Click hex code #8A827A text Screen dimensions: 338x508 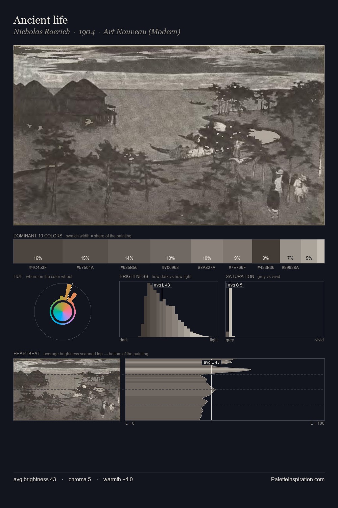207,268
